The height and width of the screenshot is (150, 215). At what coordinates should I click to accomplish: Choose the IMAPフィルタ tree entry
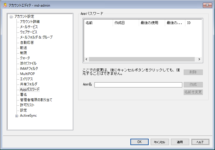pyautogui.click(x=29, y=69)
